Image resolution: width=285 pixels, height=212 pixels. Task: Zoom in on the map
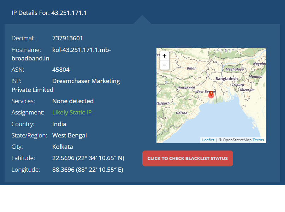tap(165, 56)
